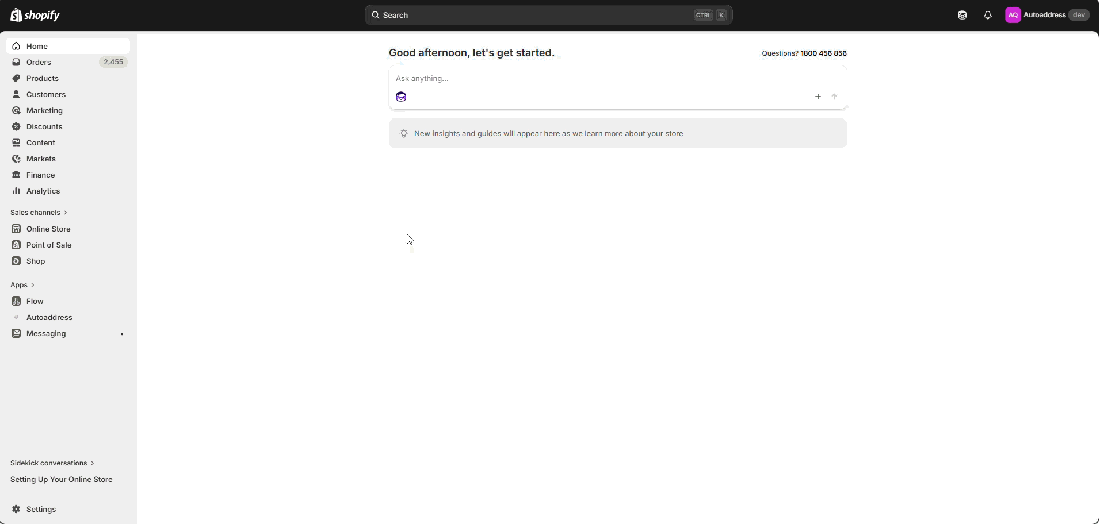Image resolution: width=1100 pixels, height=524 pixels.
Task: Open the Sidekick assistant icon in top bar
Action: [962, 16]
